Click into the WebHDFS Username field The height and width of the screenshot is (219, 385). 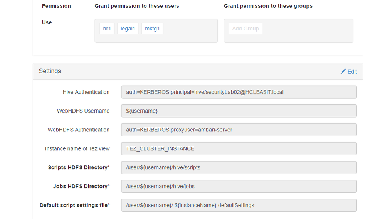[239, 111]
